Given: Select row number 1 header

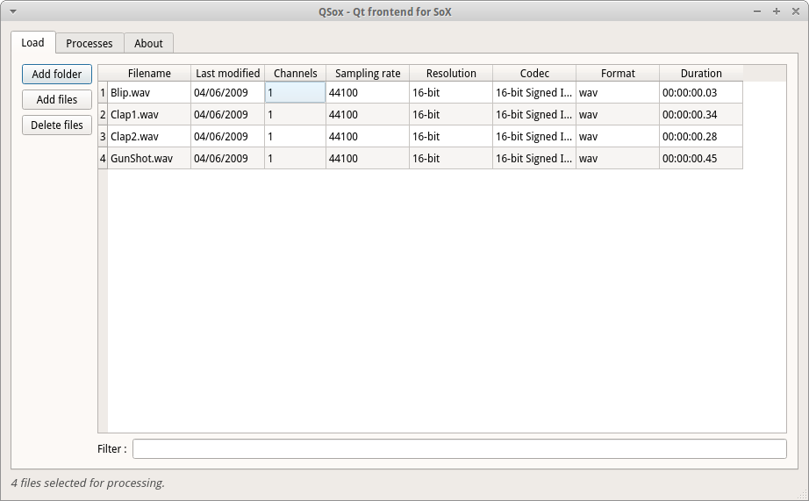Looking at the screenshot, I should tap(103, 93).
